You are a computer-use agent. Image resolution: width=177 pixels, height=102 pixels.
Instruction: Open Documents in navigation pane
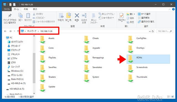pos(14,54)
